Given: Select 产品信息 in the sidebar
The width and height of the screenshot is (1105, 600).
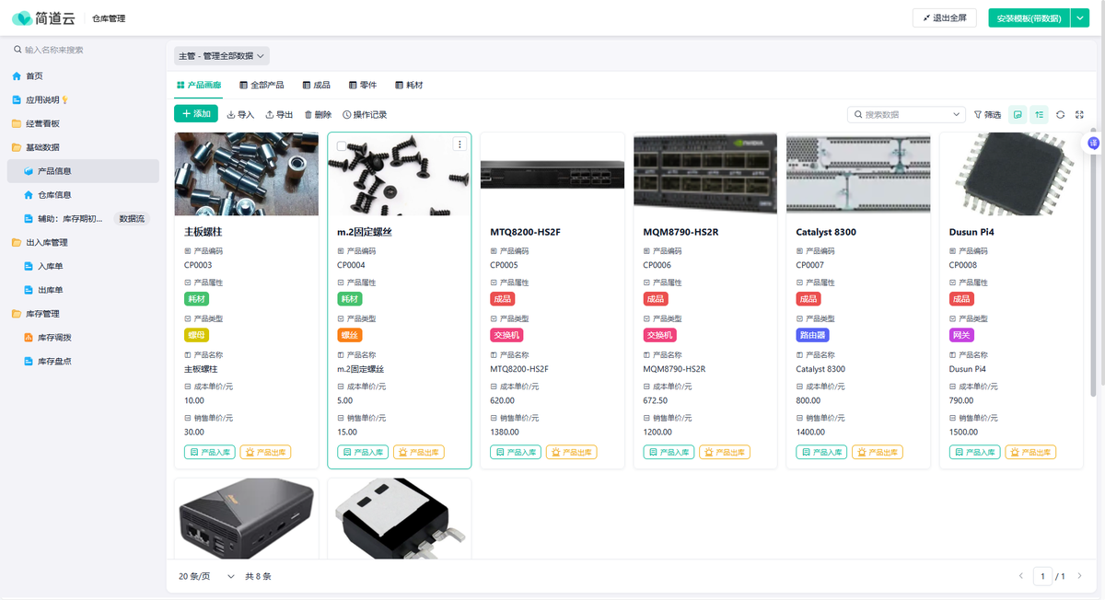Looking at the screenshot, I should click(x=83, y=171).
